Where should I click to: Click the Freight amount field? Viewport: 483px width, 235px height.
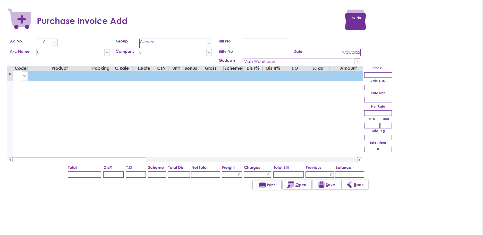[x=232, y=175]
